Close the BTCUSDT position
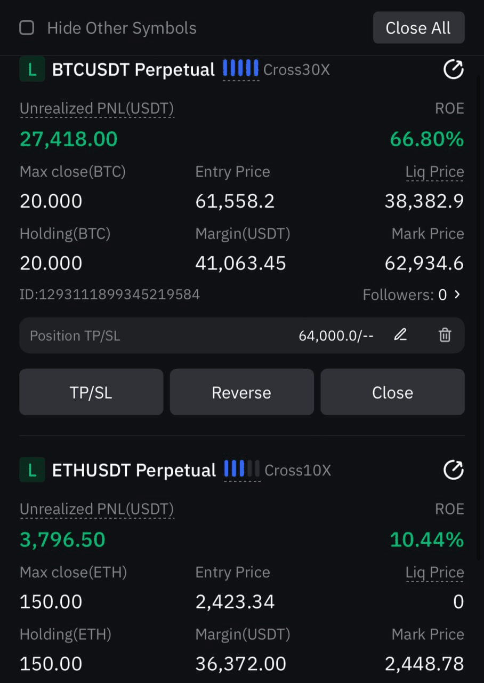Screen dimensions: 484x683 392,392
